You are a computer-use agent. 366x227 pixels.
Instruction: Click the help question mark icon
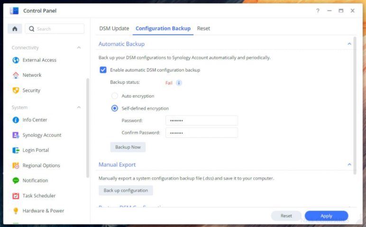pyautogui.click(x=318, y=11)
